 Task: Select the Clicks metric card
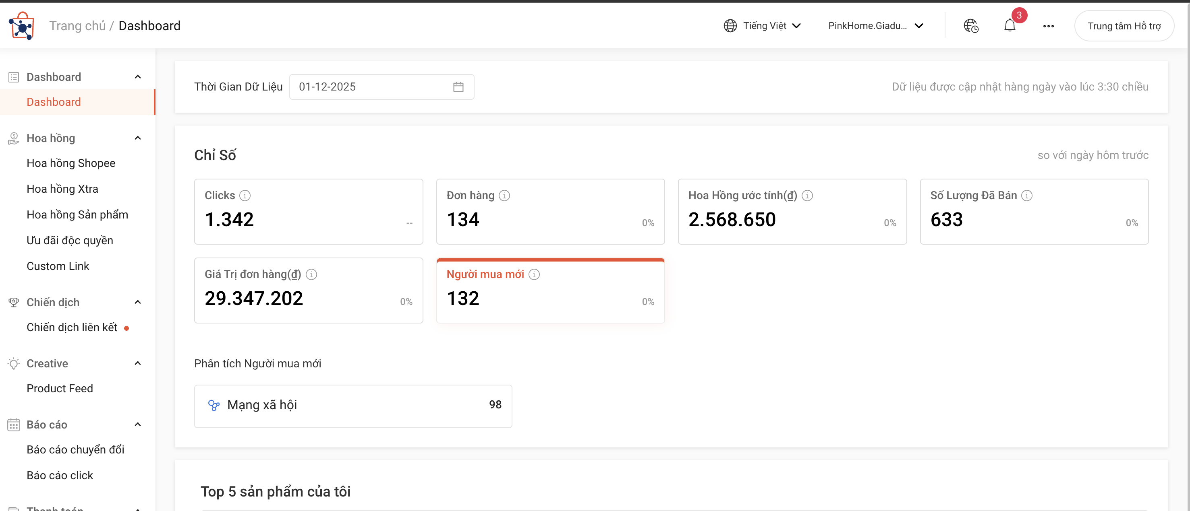pyautogui.click(x=309, y=211)
